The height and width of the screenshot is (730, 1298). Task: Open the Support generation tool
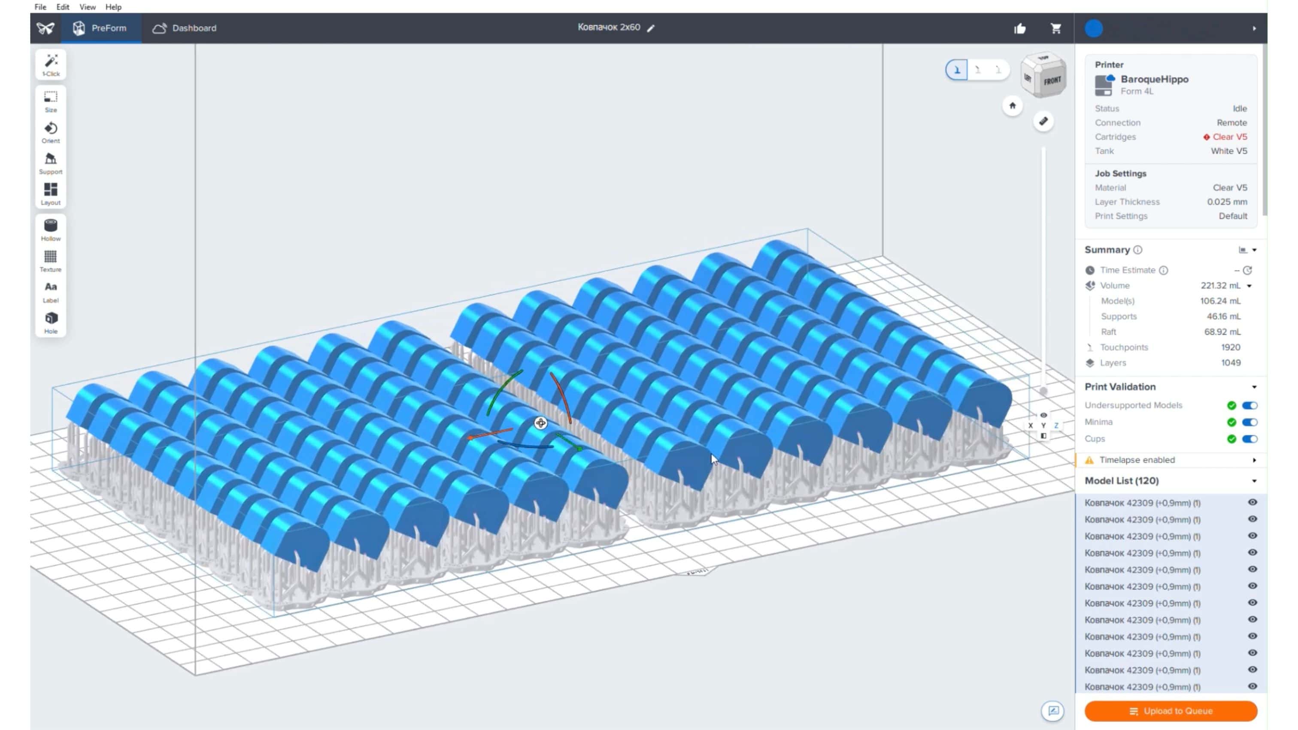coord(50,163)
